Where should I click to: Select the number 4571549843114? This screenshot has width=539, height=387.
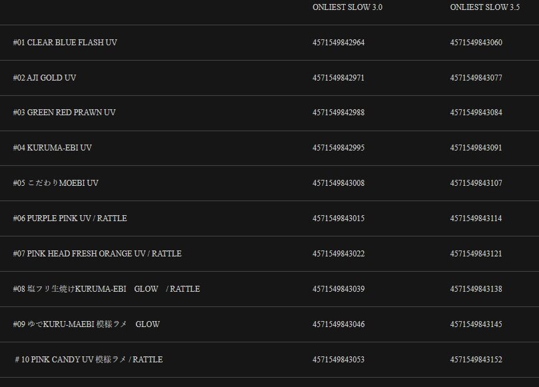(476, 218)
